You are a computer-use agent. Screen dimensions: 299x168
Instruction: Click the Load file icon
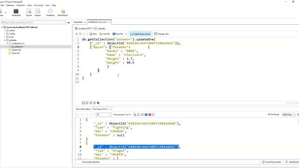100,34
